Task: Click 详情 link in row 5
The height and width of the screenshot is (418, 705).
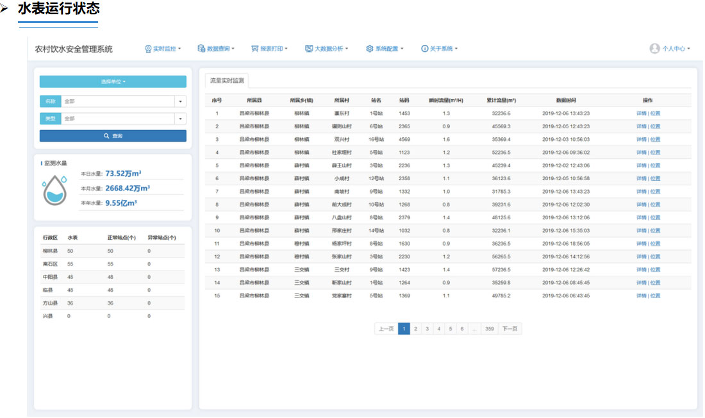Action: point(641,165)
